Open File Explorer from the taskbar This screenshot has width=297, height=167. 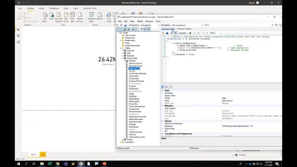coord(42,164)
